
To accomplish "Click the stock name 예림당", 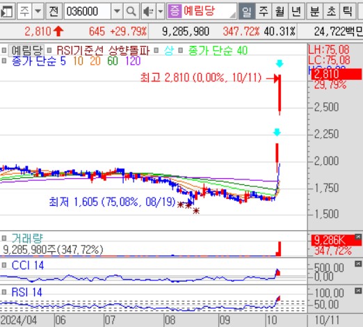I will [199, 10].
